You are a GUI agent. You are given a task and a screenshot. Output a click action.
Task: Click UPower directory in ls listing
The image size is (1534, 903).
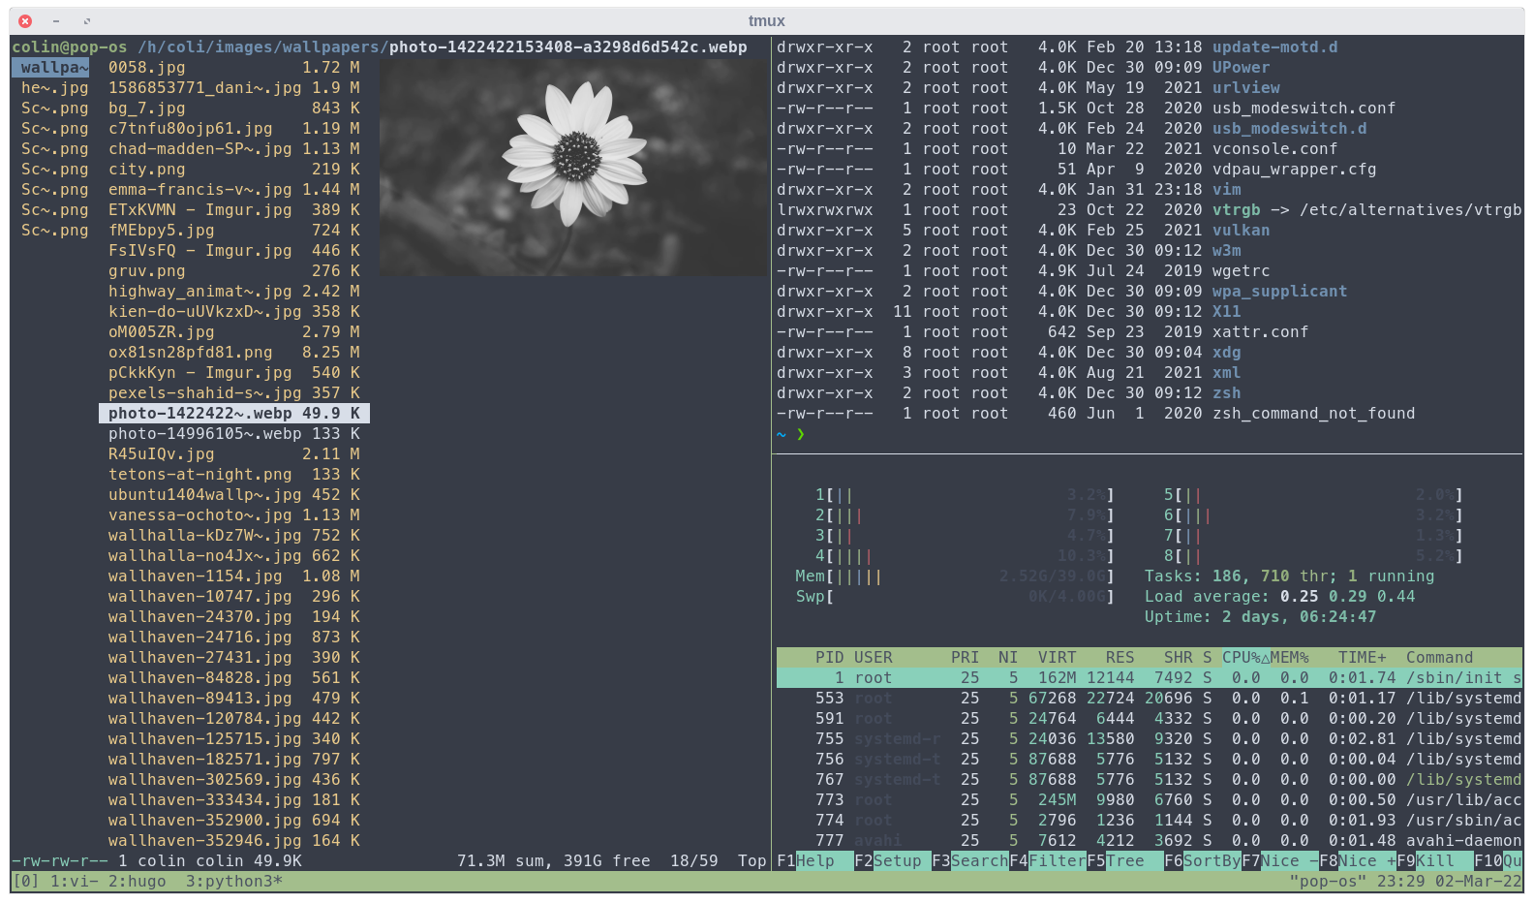[1242, 68]
